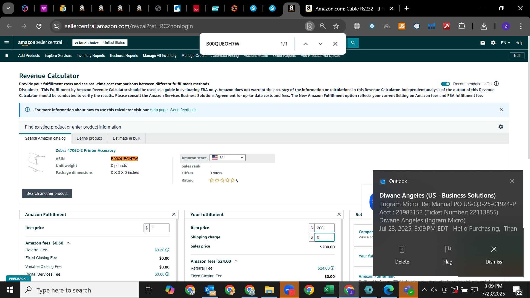Viewport: 530px width, 298px height.
Task: Click the Amazon Fulfillment item price field
Action: (159, 228)
